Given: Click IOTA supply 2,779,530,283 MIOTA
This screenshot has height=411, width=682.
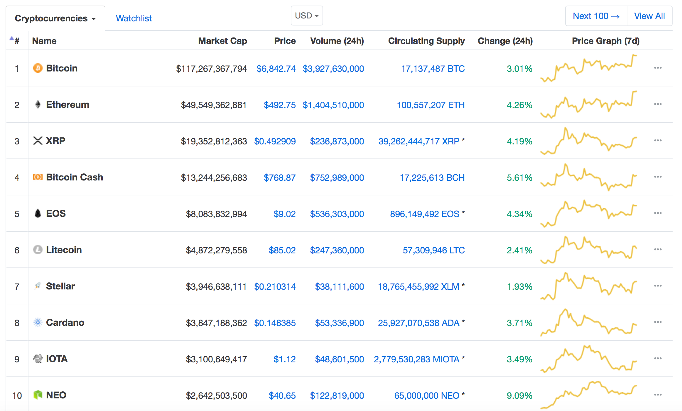Looking at the screenshot, I should point(417,359).
